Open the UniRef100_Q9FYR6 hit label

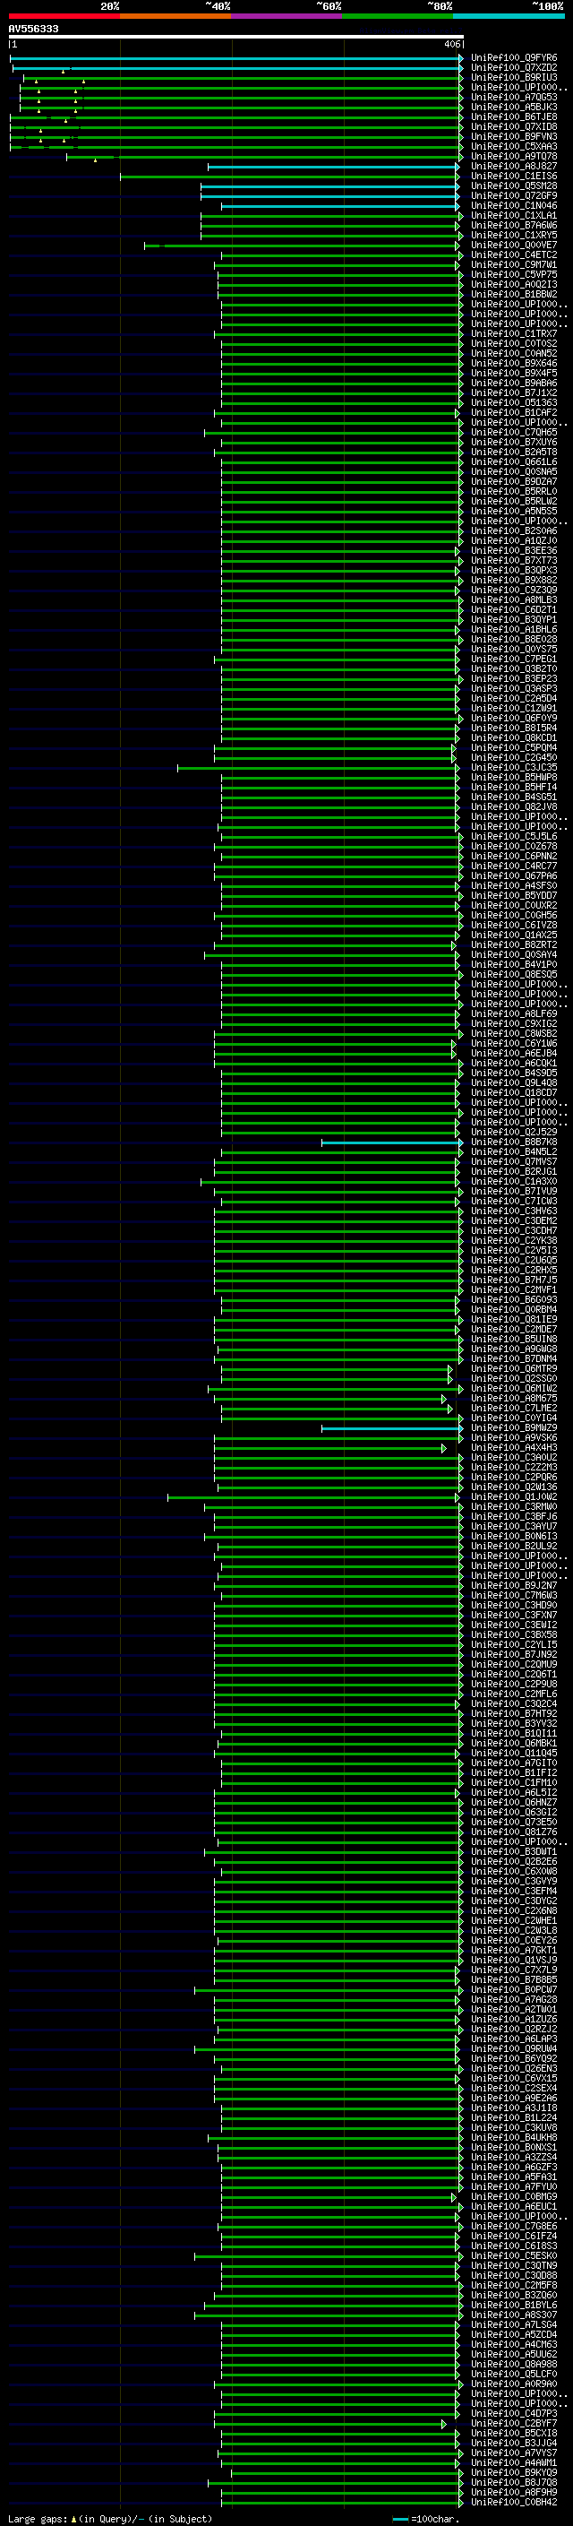pyautogui.click(x=514, y=58)
